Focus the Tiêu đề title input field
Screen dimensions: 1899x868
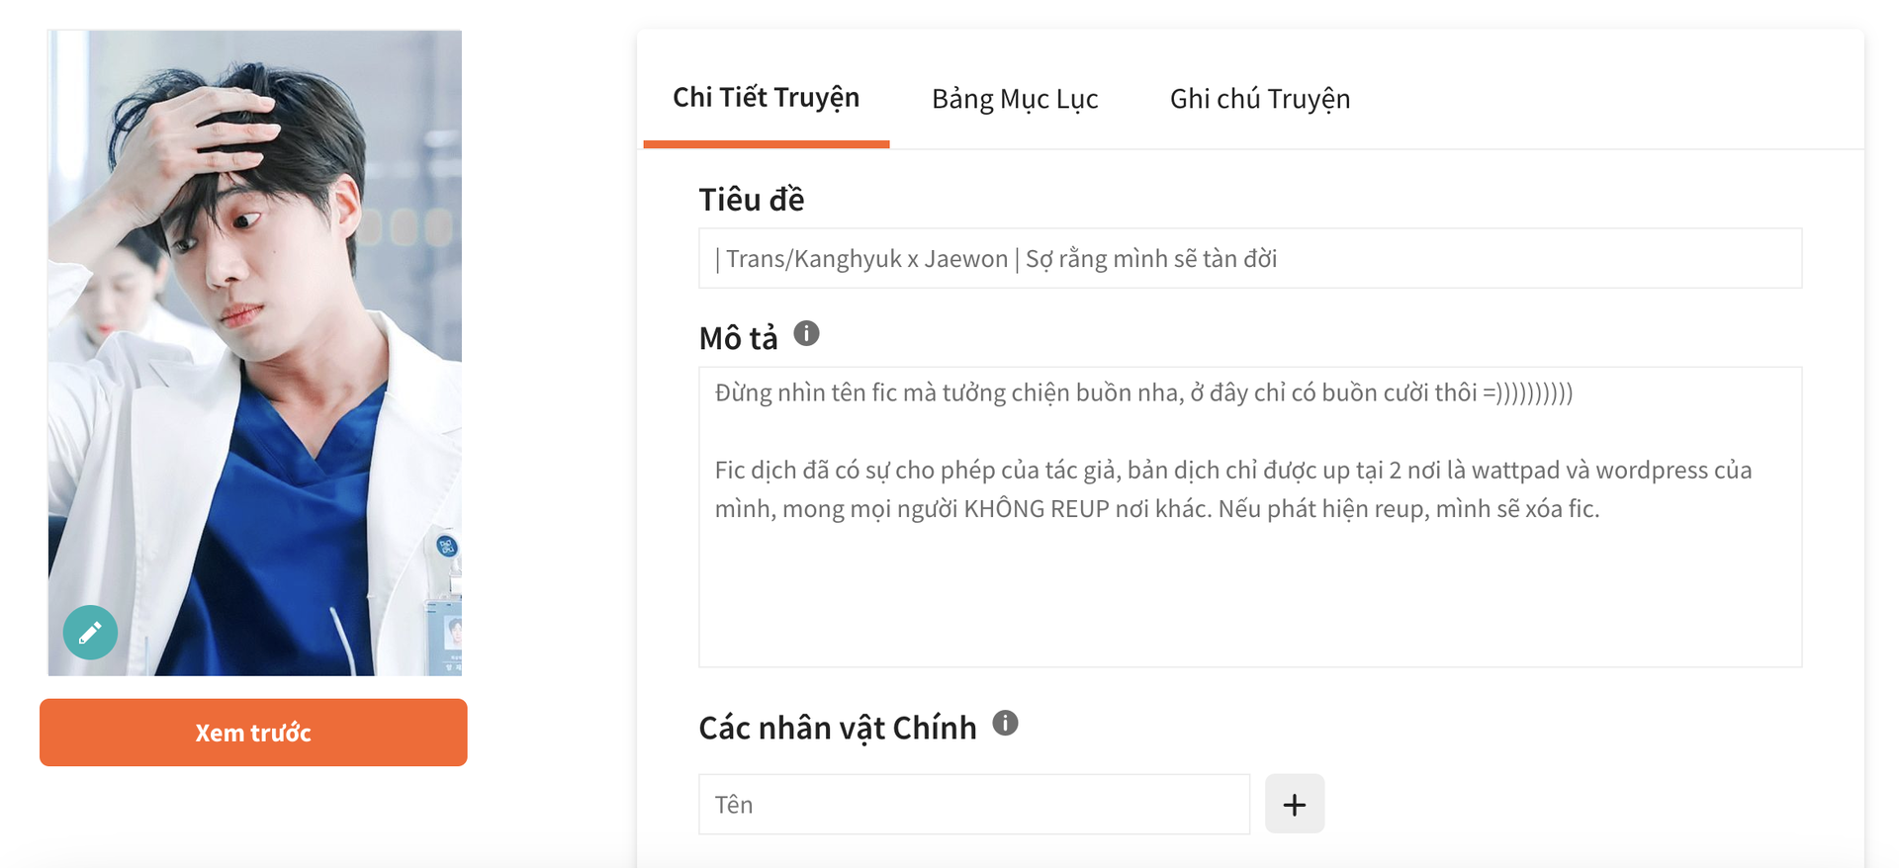tap(1250, 258)
